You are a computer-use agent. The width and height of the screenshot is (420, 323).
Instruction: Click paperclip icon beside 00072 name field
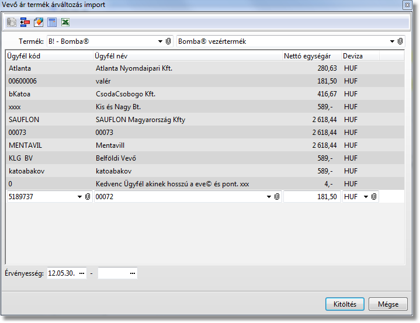[x=277, y=197]
